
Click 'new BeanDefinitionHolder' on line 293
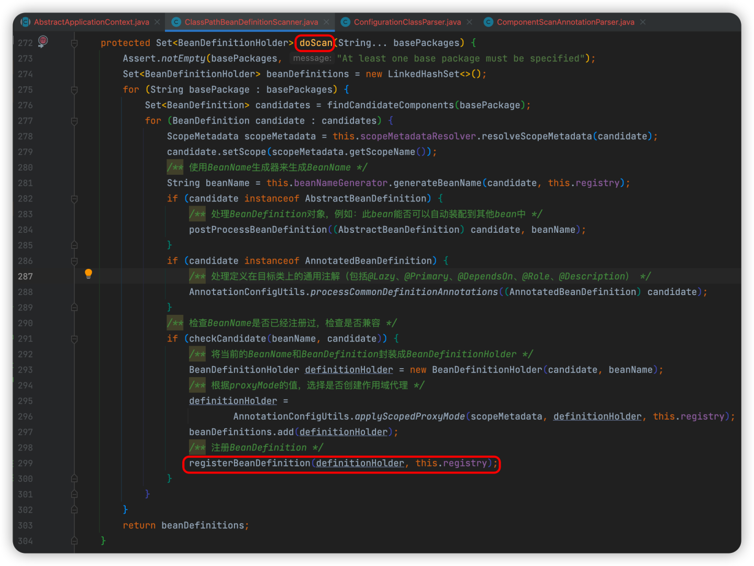pos(476,370)
